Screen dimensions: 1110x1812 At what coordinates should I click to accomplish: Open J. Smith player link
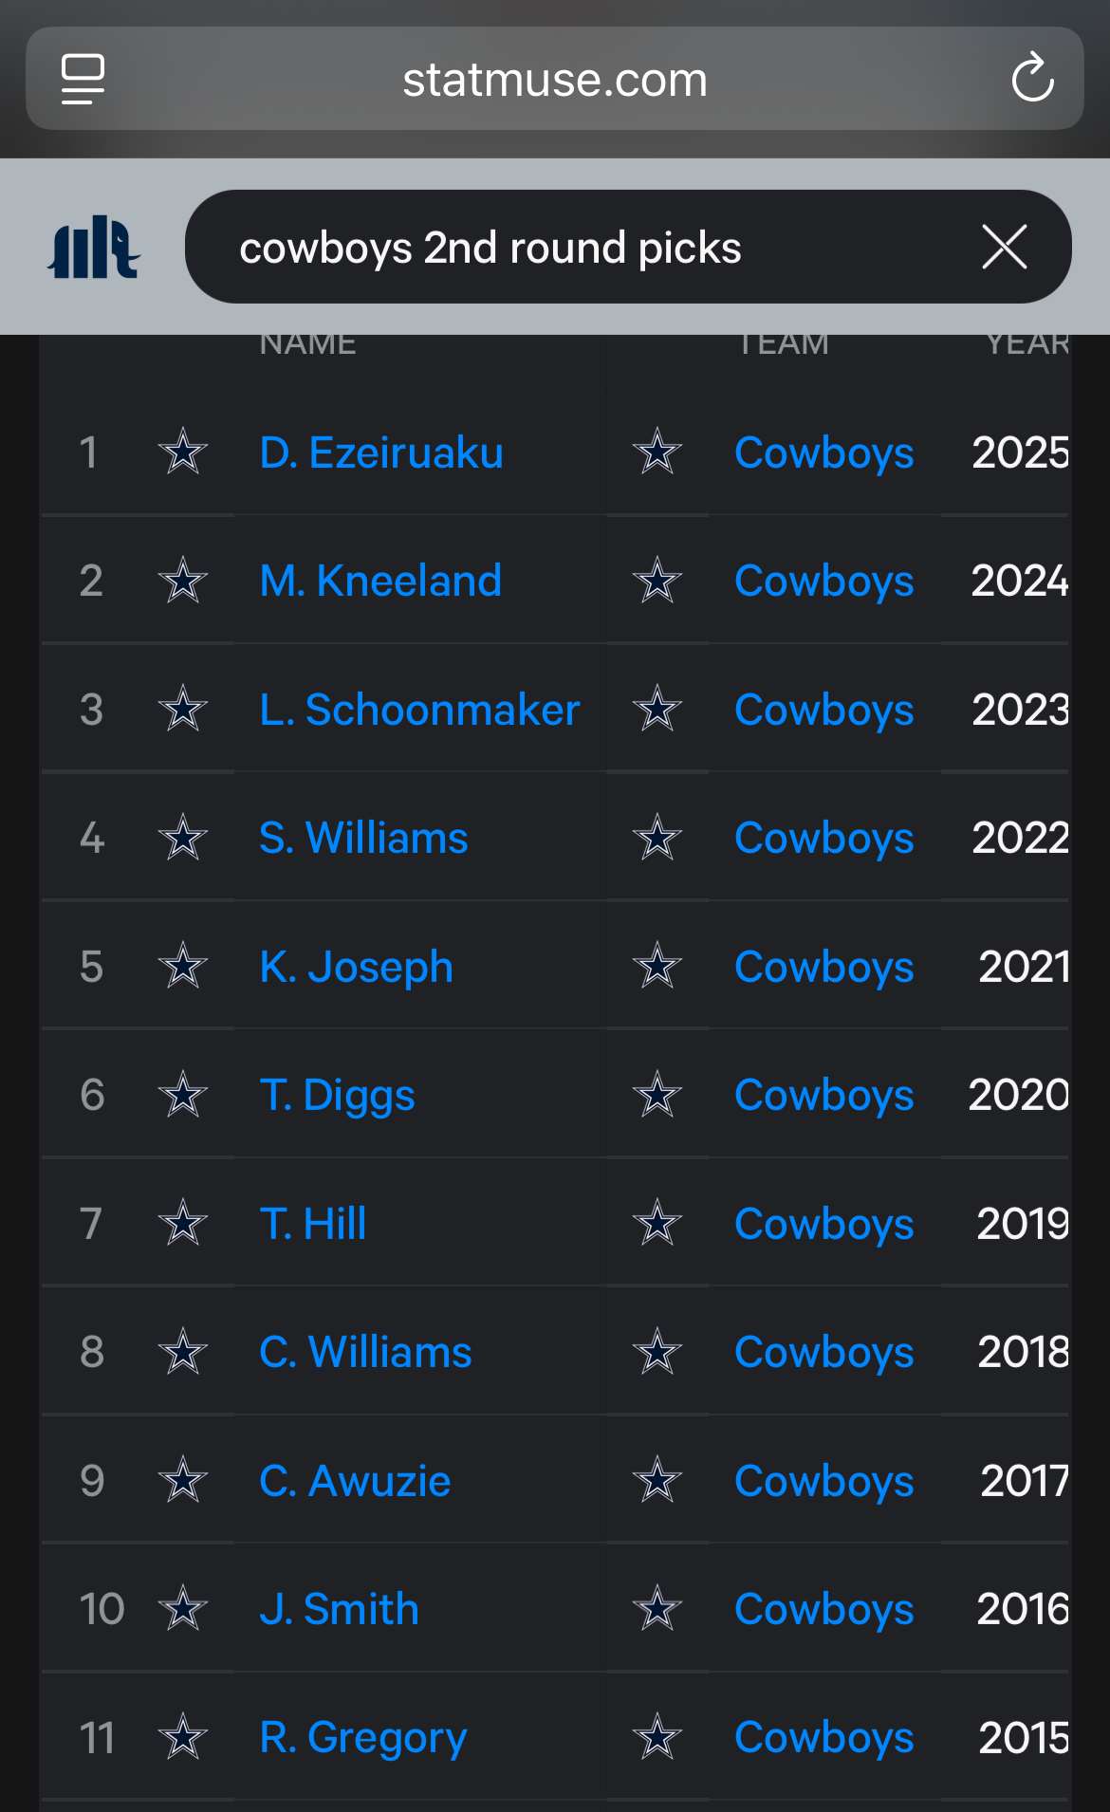coord(339,1609)
